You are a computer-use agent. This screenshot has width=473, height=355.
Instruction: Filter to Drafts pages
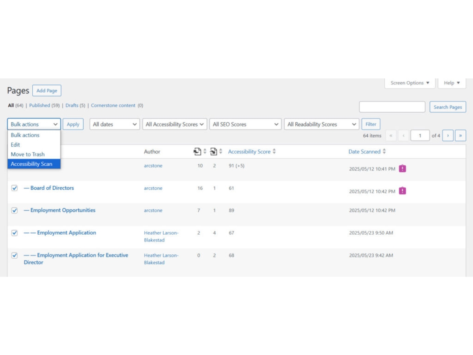pyautogui.click(x=72, y=105)
